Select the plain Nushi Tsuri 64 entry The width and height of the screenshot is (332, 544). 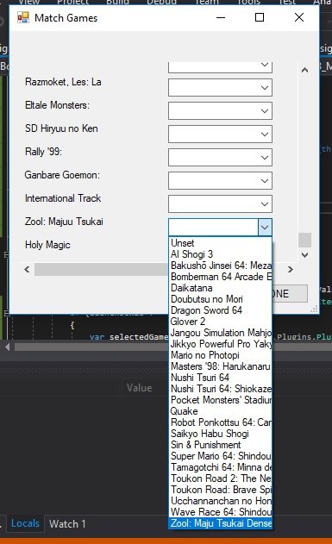[220, 377]
